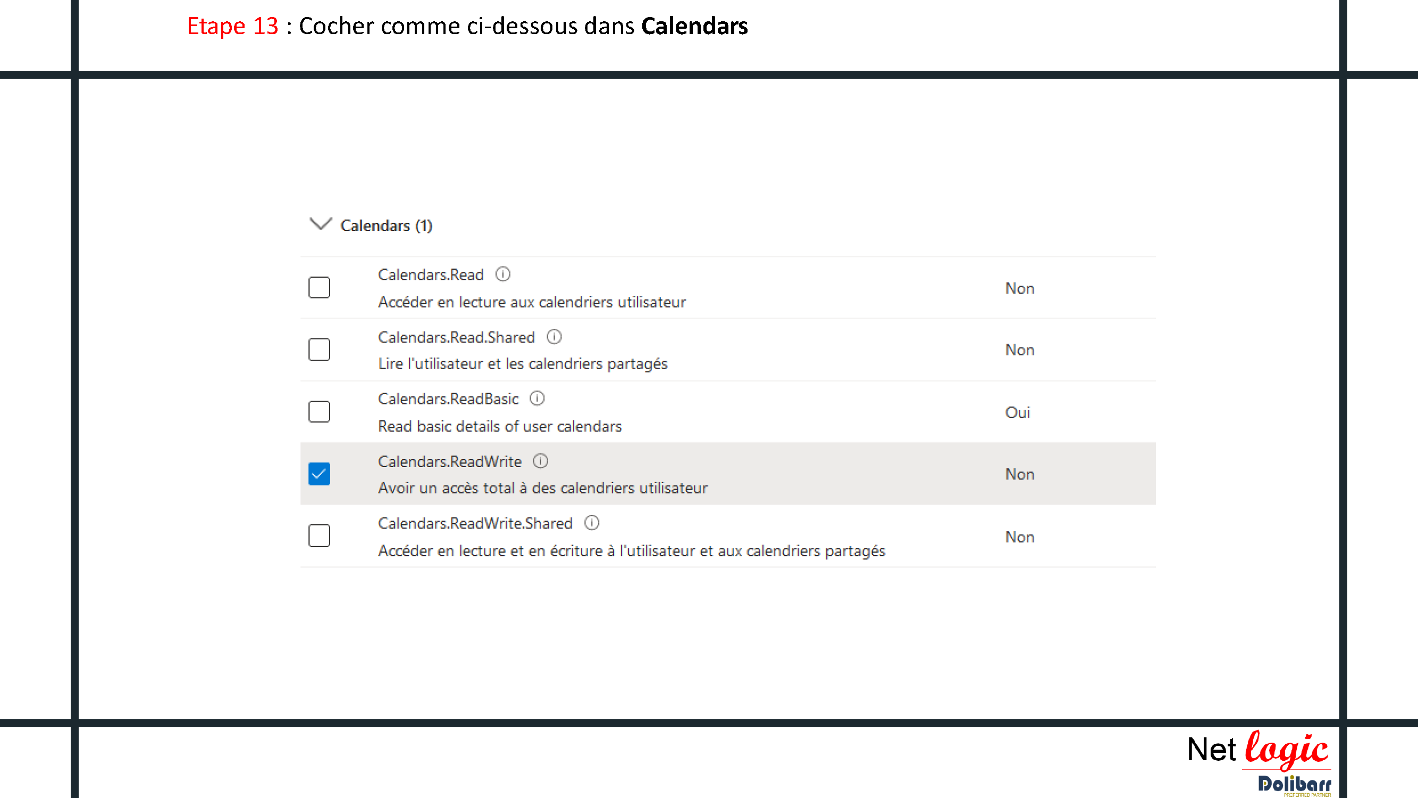Tick the Calendars.ReadBasic checkbox
This screenshot has height=798, width=1418.
(x=319, y=412)
